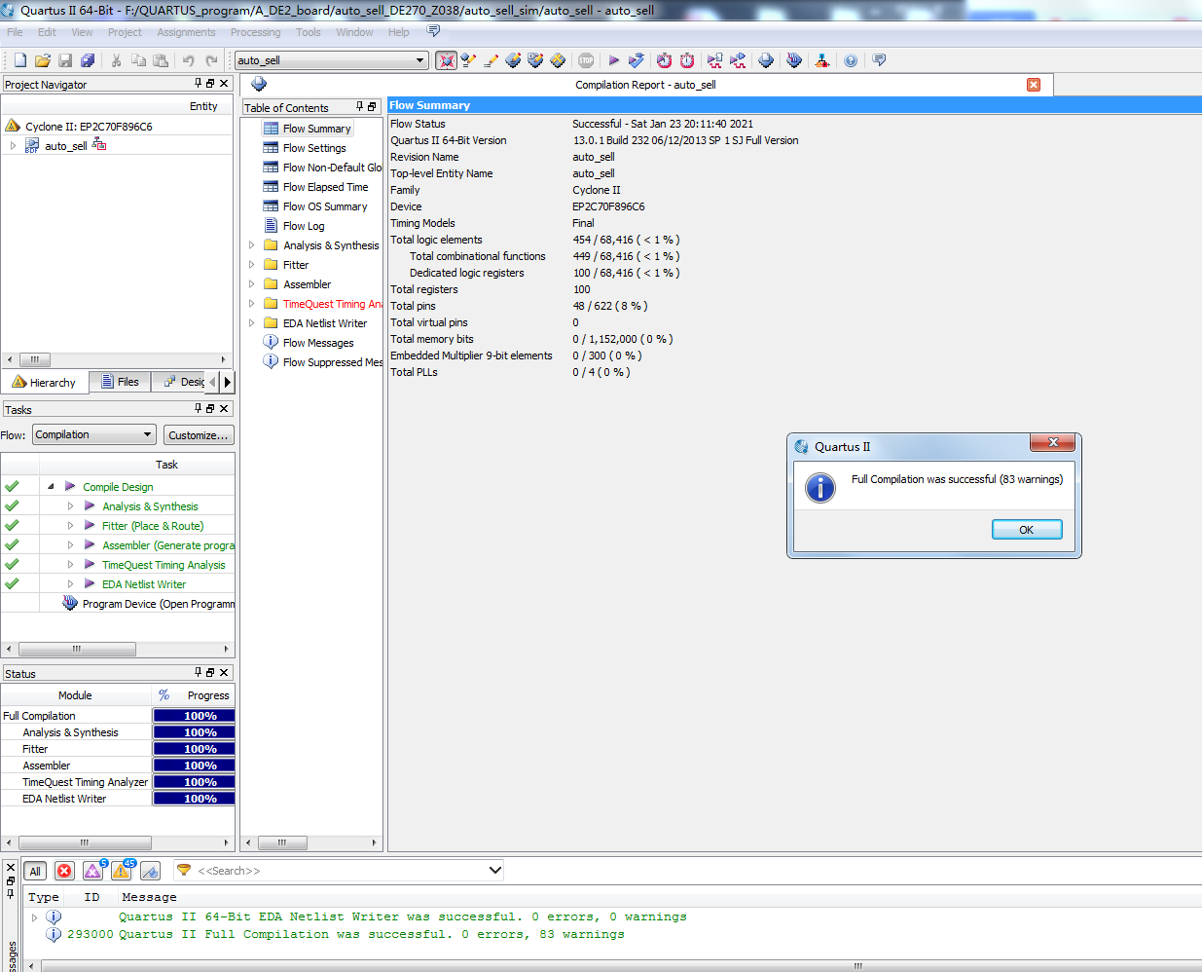This screenshot has width=1202, height=972.
Task: Expand the Fitter (Place & Route) task
Action: (x=70, y=526)
